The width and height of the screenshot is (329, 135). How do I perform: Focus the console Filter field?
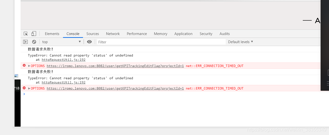click(x=161, y=42)
